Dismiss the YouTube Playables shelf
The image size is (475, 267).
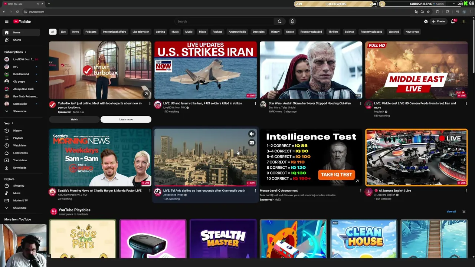(x=464, y=212)
